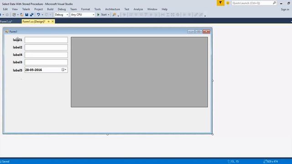Click the Save All toolbar icon
292x164 pixels.
tap(31, 15)
